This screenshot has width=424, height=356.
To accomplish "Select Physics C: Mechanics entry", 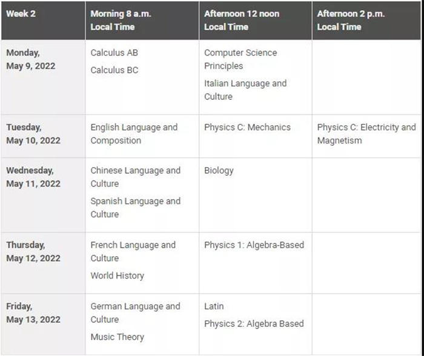I will [247, 127].
